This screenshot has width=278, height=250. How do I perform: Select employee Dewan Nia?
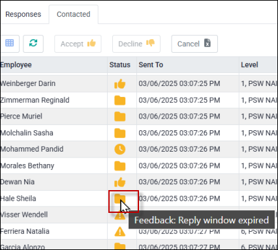(18, 182)
